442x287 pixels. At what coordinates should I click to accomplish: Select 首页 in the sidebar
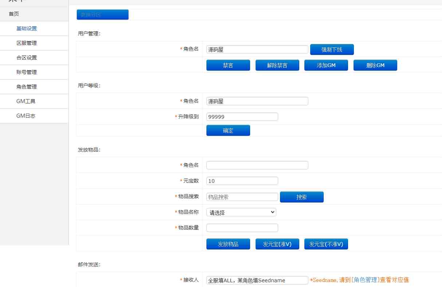pyautogui.click(x=14, y=14)
